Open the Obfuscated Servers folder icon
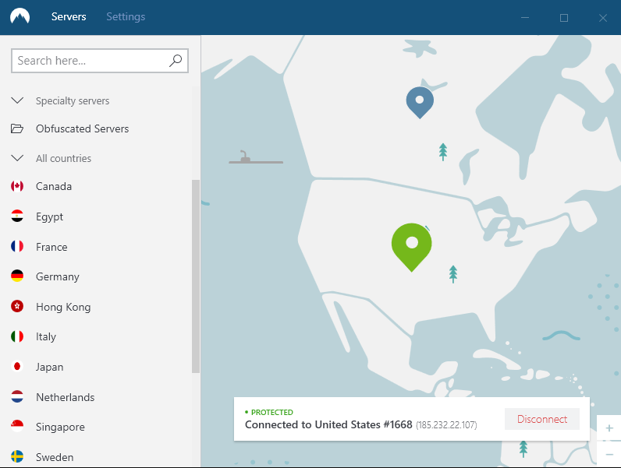 click(x=17, y=128)
